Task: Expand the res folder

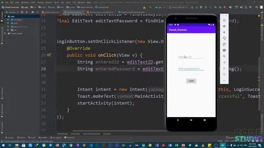Action: [x=8, y=30]
